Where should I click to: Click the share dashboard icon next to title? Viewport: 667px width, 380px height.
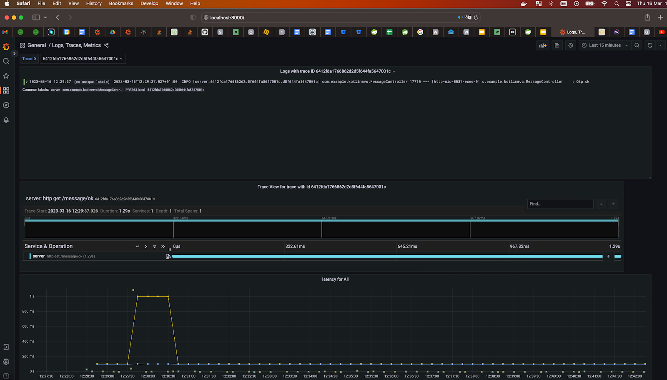(x=106, y=45)
